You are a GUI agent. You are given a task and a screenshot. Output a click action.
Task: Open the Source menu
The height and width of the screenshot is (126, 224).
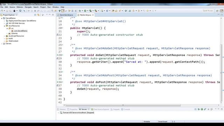coord(12,7)
